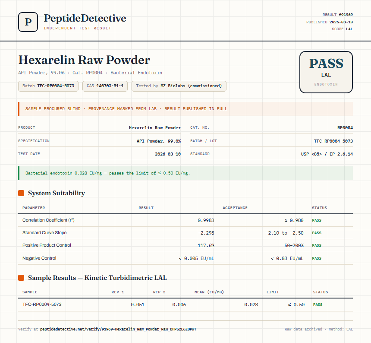Click the PARAMETER column header
The image size is (371, 343).
[34, 208]
